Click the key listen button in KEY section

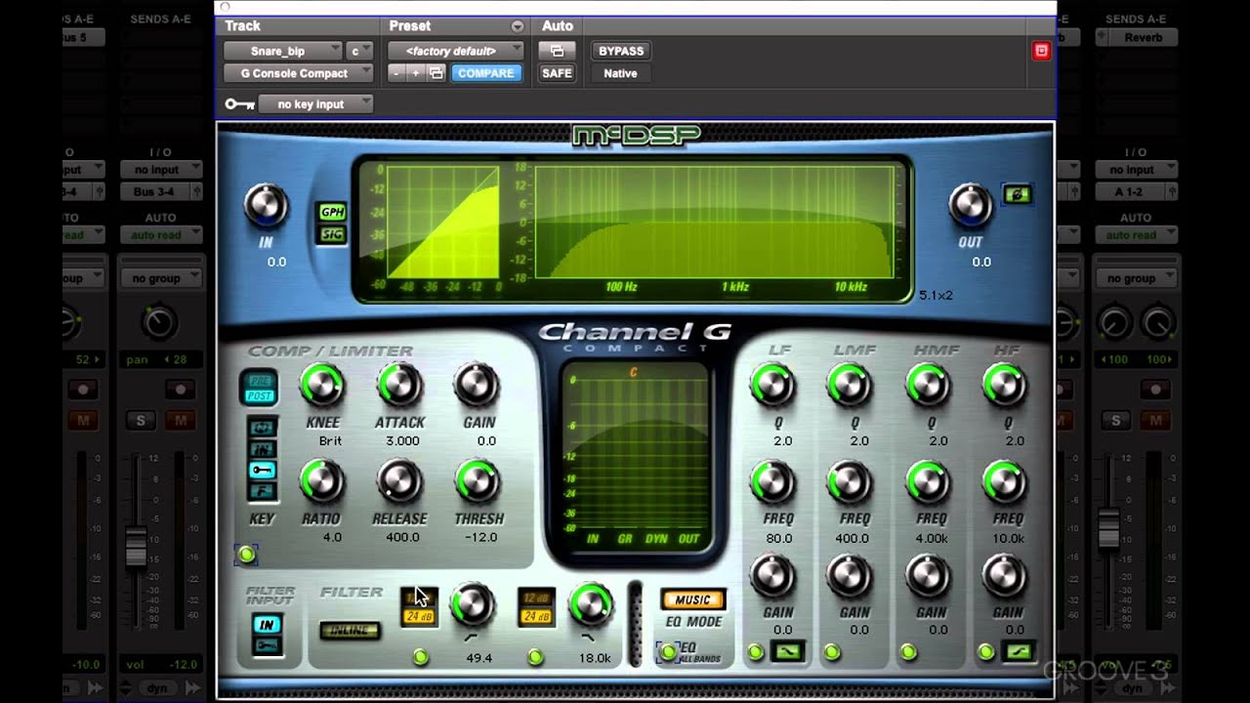[262, 471]
